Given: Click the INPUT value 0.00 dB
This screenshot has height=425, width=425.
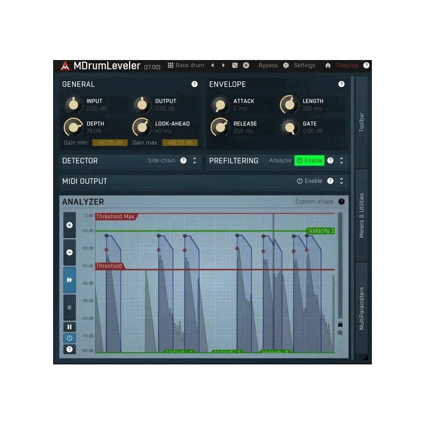Looking at the screenshot, I should (97, 108).
